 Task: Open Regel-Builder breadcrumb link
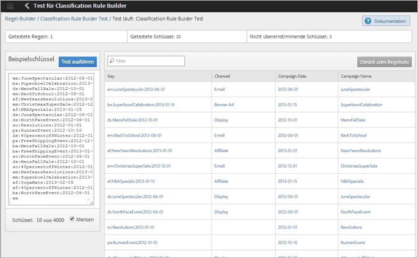20,19
